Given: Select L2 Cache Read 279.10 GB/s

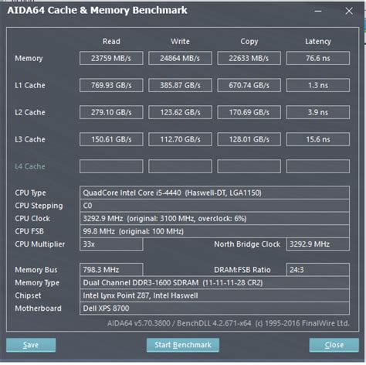Looking at the screenshot, I should click(111, 112).
